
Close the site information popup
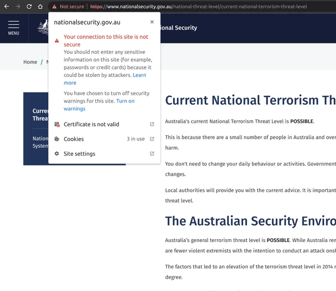[152, 22]
